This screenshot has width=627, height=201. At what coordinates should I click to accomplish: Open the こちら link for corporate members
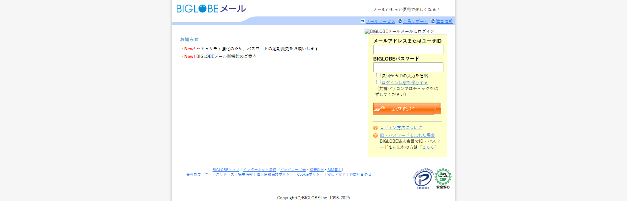tap(429, 147)
